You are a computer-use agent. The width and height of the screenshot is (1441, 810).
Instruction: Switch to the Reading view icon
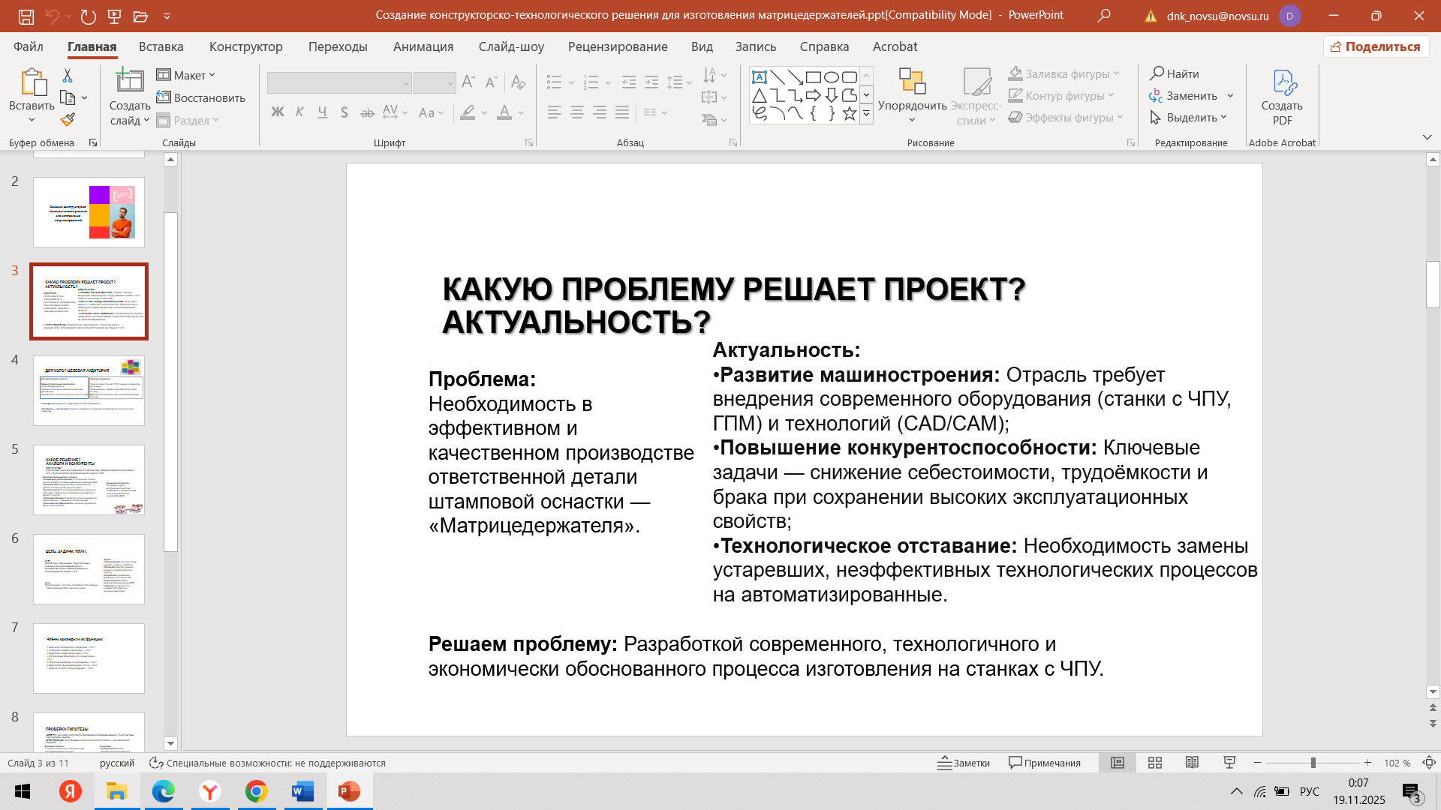tap(1192, 763)
